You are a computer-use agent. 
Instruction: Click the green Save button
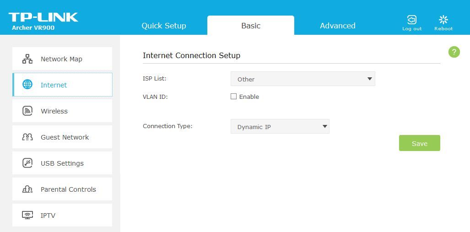tap(419, 143)
